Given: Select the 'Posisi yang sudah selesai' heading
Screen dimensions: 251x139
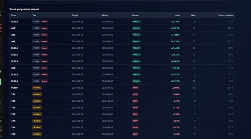Looking at the screenshot, I should pos(24,9).
